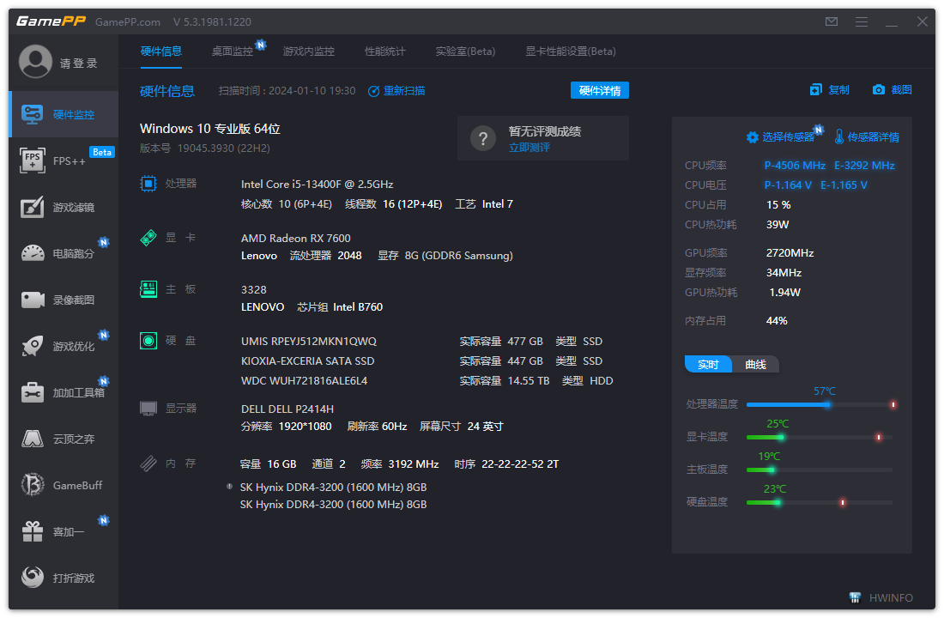Click the 硬盘 disk icon

(x=148, y=341)
